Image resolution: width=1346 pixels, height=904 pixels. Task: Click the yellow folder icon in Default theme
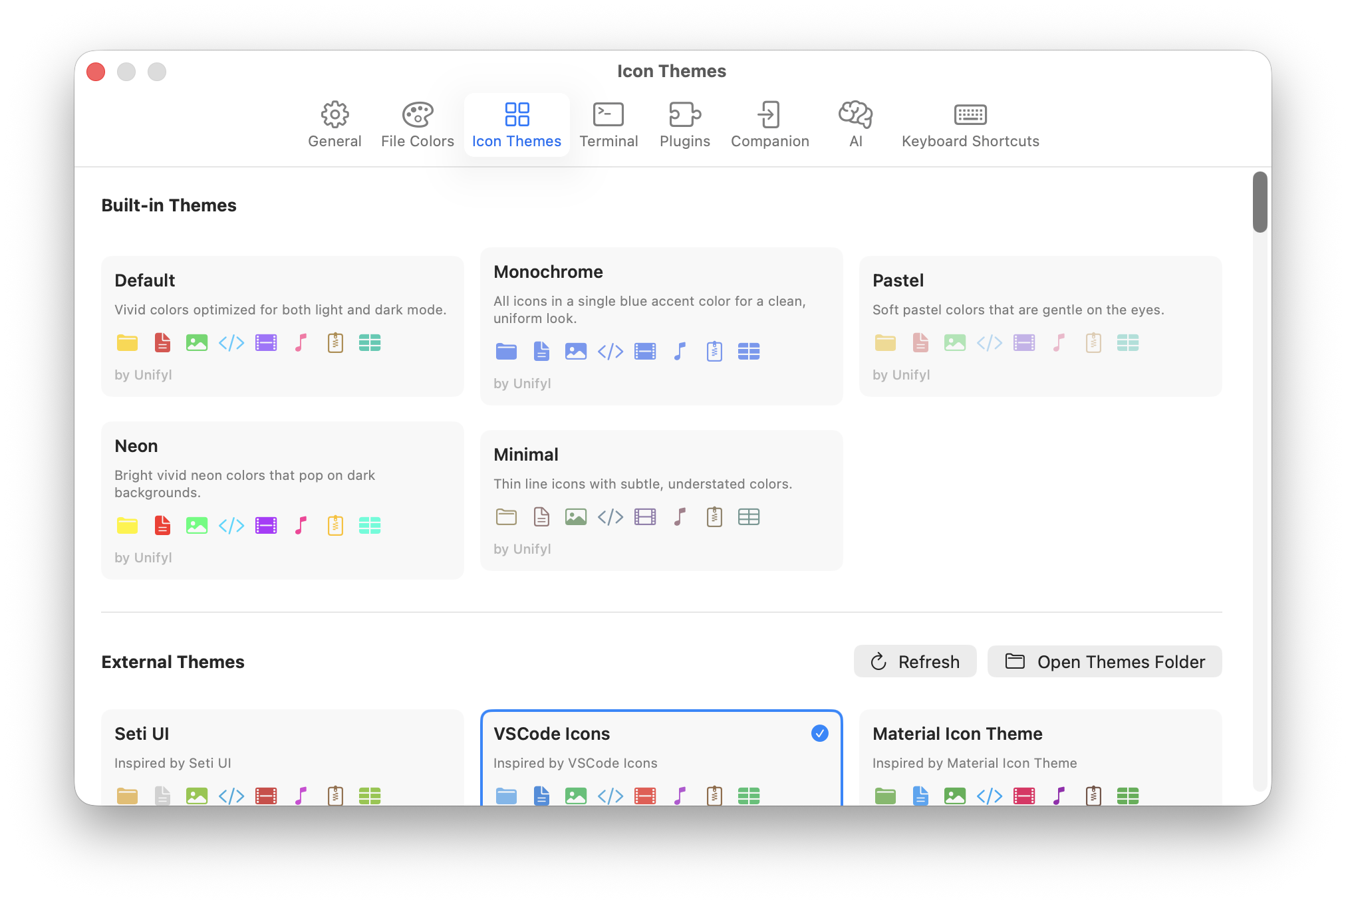[127, 343]
